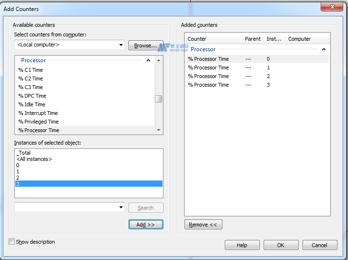Enable the Show description checkbox
Image resolution: width=348 pixels, height=260 pixels.
(x=12, y=242)
